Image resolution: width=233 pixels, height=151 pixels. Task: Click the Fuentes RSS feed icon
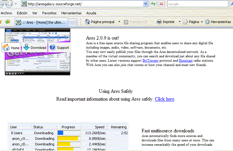(x=126, y=22)
